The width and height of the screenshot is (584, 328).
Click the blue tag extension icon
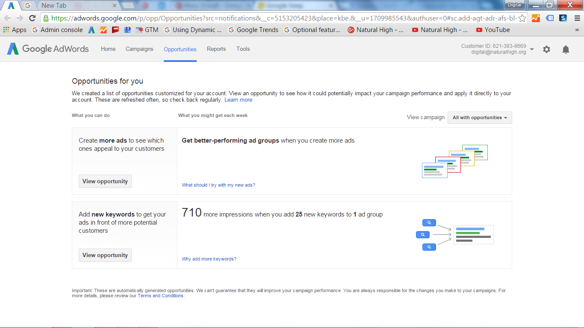[x=550, y=18]
